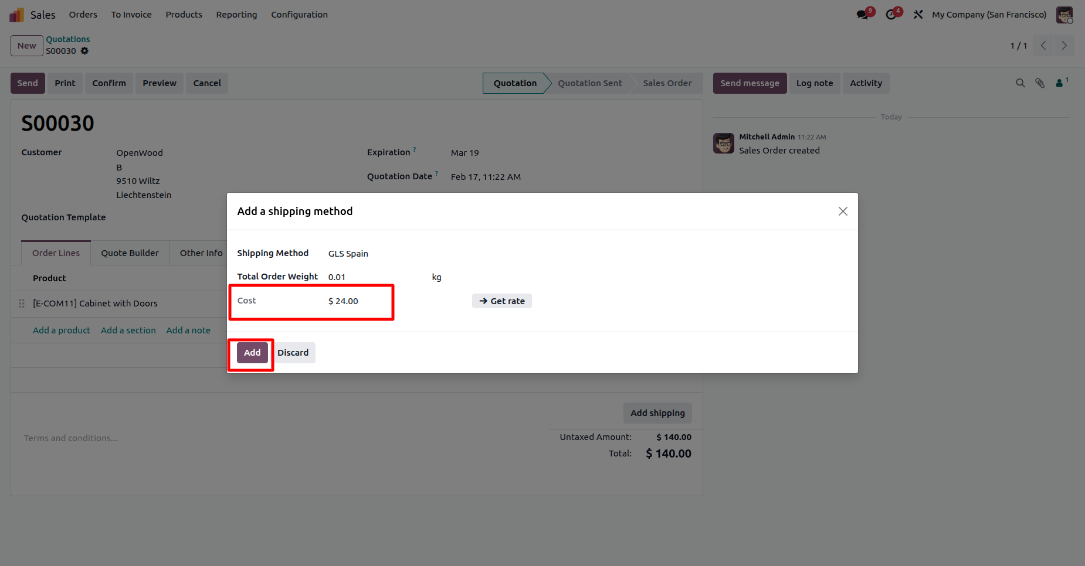Open the Sales app home icon
This screenshot has width=1085, height=566.
pos(16,15)
